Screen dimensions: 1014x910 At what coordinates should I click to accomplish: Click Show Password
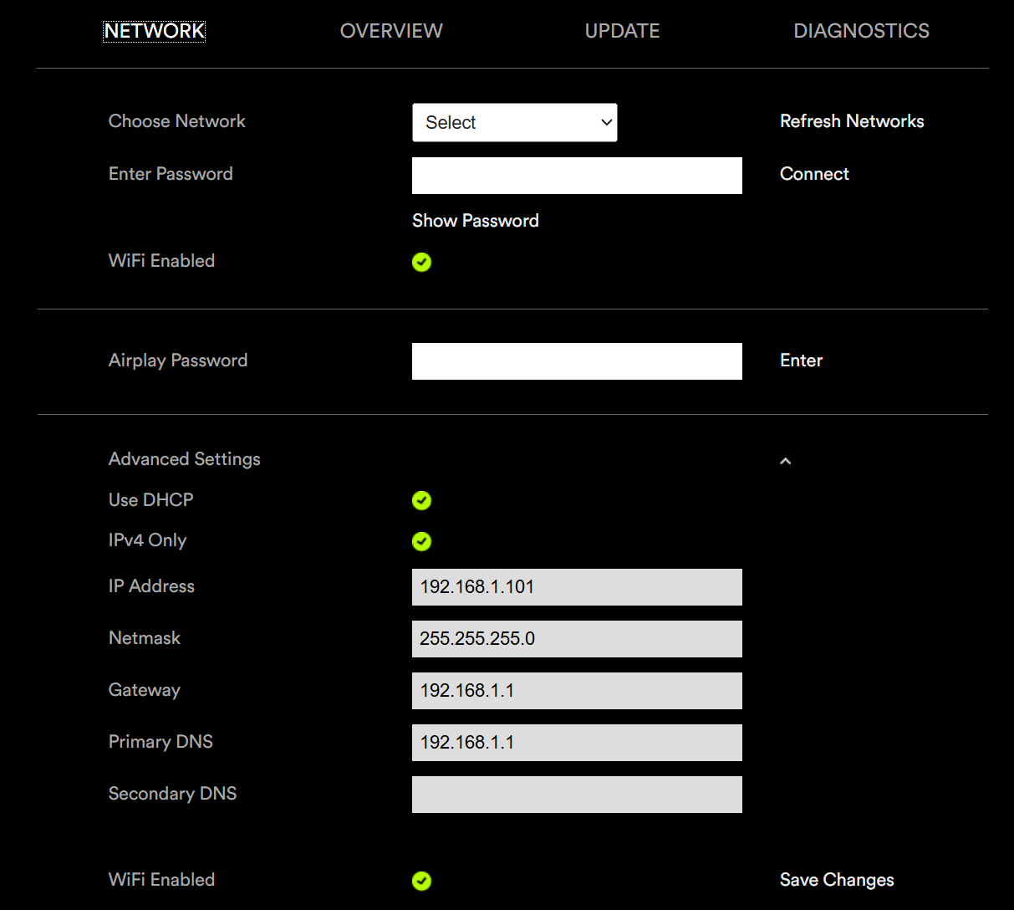tap(475, 221)
